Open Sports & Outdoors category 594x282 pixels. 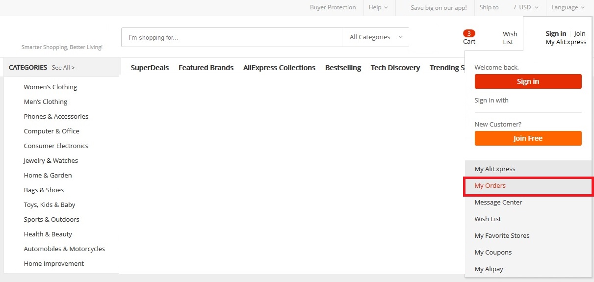(52, 219)
